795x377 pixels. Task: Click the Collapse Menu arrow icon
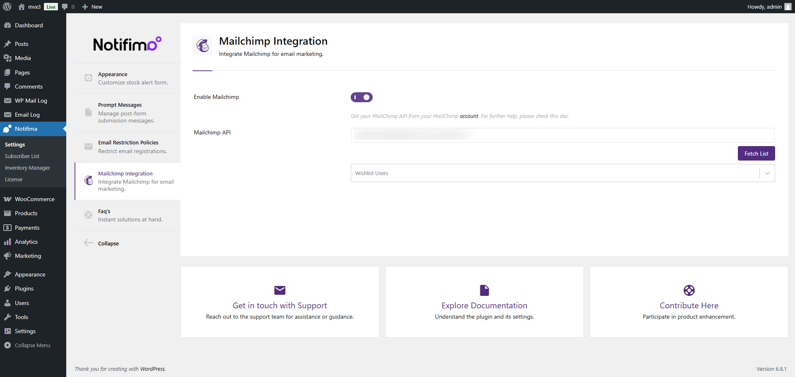coord(7,345)
